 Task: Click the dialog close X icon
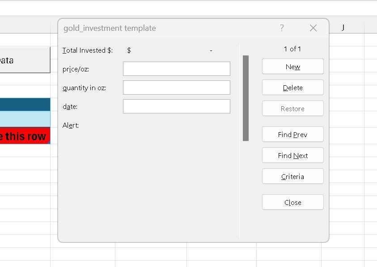(313, 28)
